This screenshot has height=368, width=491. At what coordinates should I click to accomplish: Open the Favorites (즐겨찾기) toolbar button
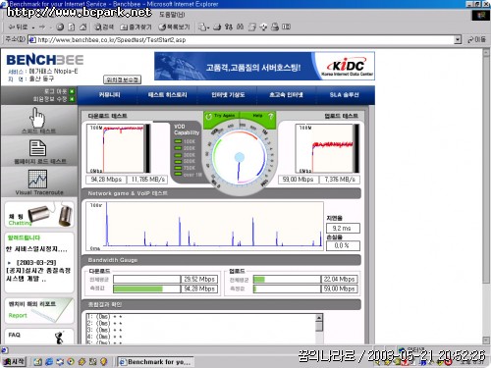(x=136, y=27)
